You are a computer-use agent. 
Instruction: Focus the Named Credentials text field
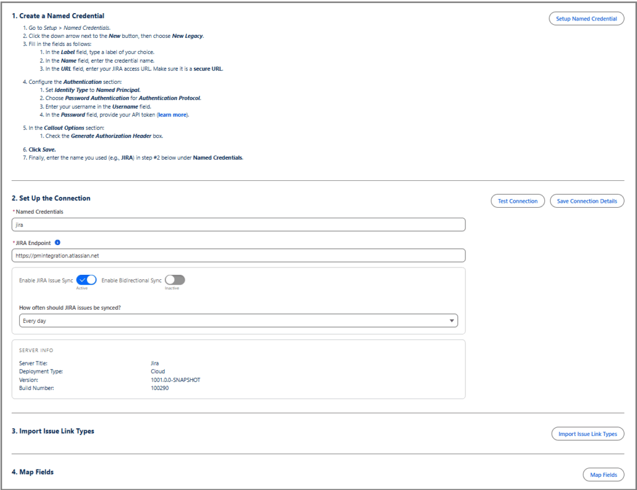[x=238, y=224]
